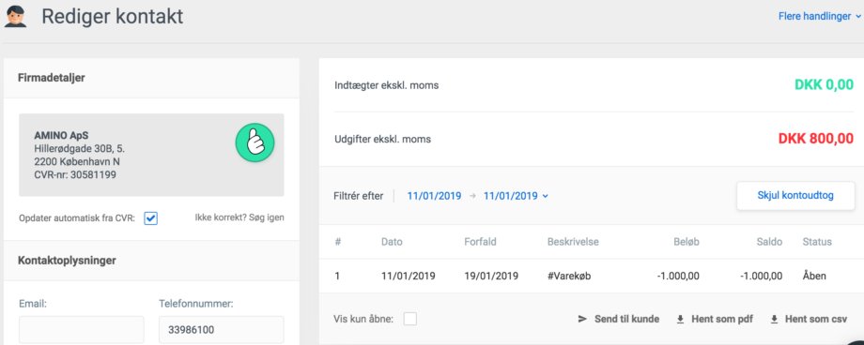
Task: Click the Indtægter ekskl. moms label
Action: point(387,85)
